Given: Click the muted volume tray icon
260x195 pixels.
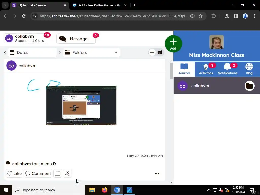Looking at the screenshot, I should (221, 190).
